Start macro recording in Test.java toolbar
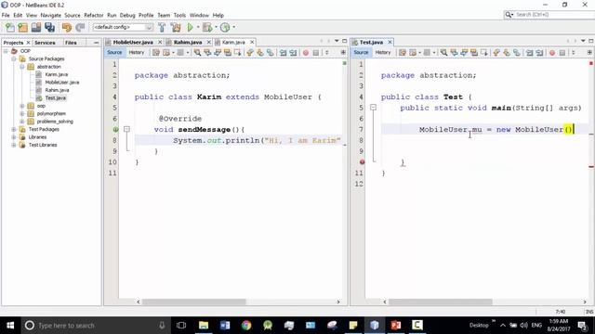The image size is (595, 334). pyautogui.click(x=552, y=53)
